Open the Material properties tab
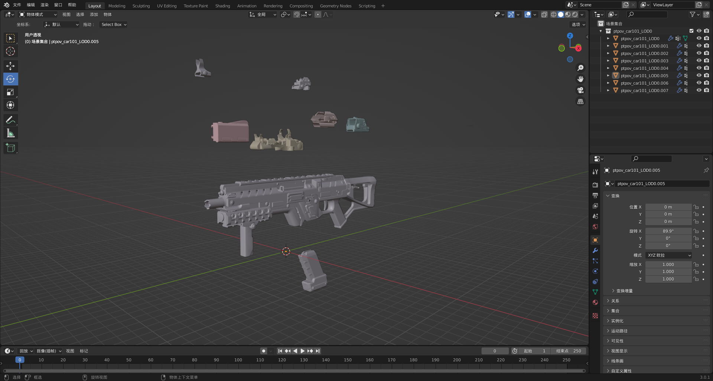713x381 pixels. click(x=595, y=302)
